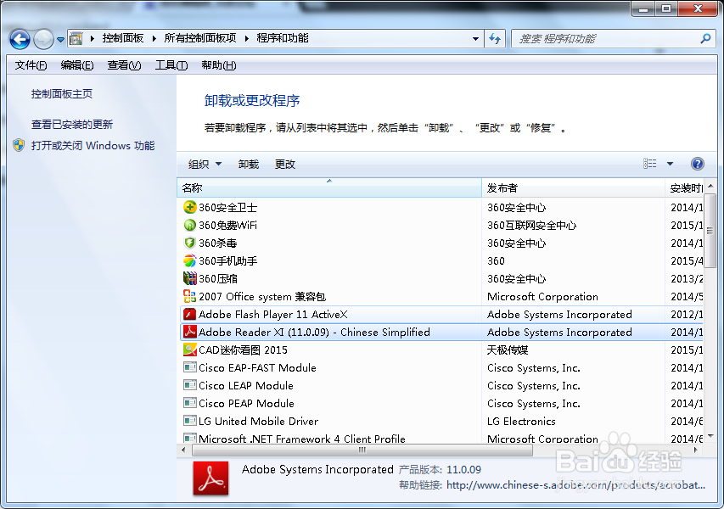Select Cisco LEAP Module name text
Screen dimensions: 724x509
coord(245,386)
